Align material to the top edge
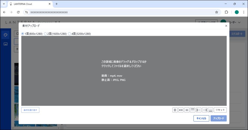 click(193, 110)
